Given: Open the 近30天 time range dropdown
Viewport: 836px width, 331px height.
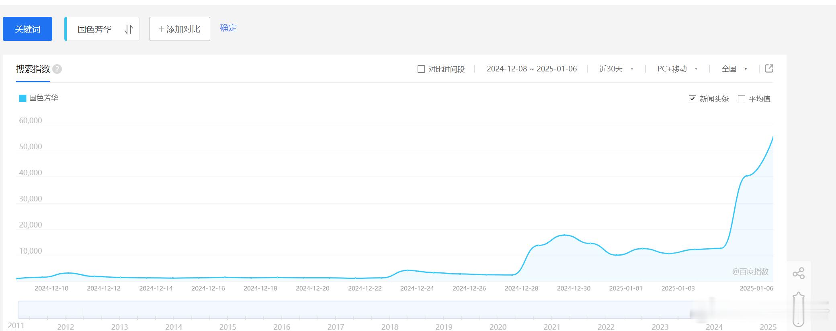Looking at the screenshot, I should click(x=616, y=69).
